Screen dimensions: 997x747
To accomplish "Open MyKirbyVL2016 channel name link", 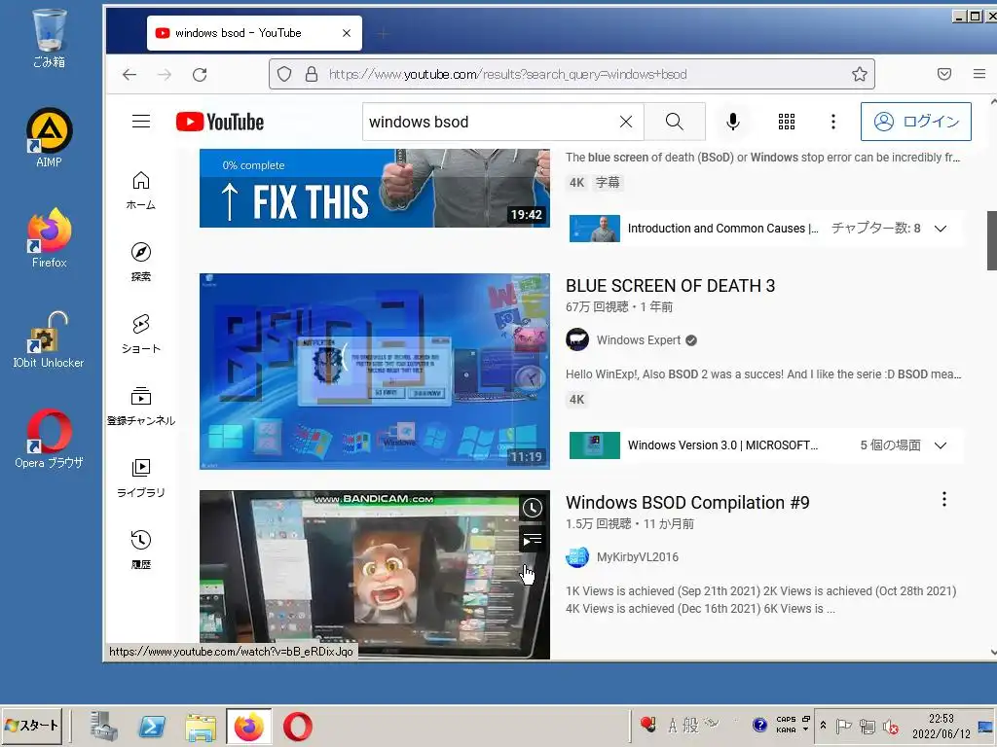I will pyautogui.click(x=637, y=557).
